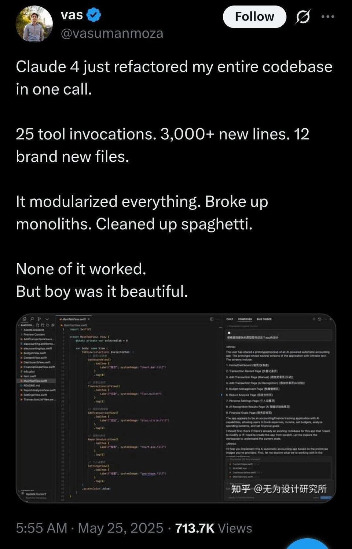
Task: Open the tweet's three-dot menu
Action: click(327, 16)
